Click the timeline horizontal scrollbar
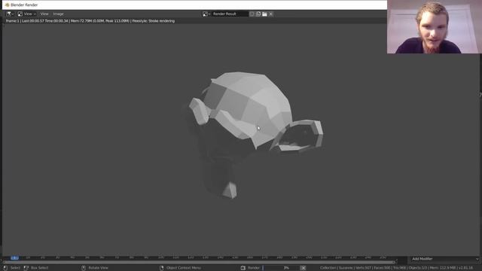 pyautogui.click(x=199, y=262)
